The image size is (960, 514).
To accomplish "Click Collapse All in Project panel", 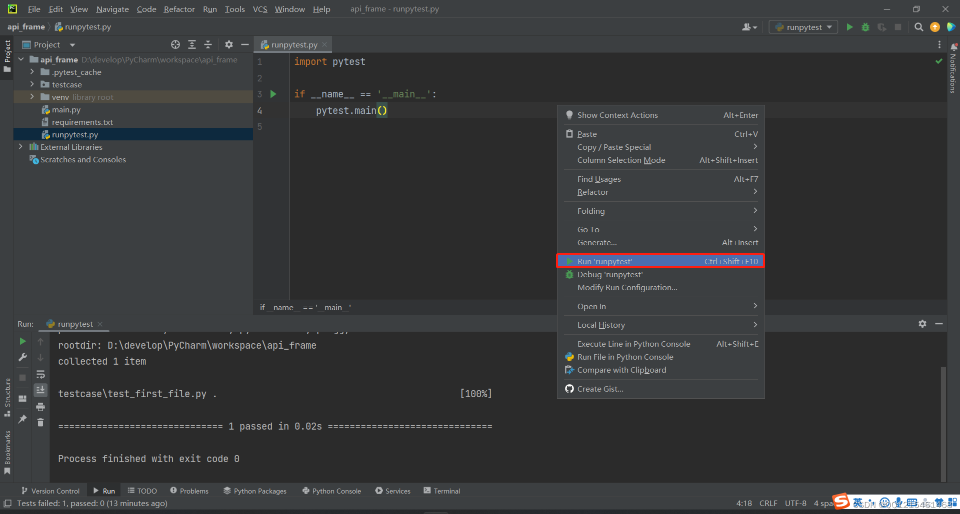I will (x=208, y=44).
